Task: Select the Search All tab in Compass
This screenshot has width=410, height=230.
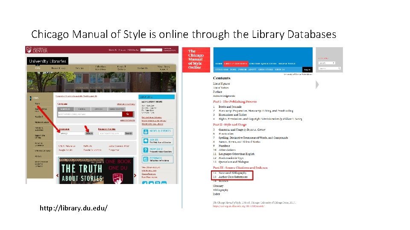Action: tap(65, 109)
